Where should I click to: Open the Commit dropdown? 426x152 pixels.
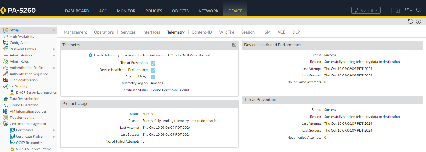tap(366, 10)
